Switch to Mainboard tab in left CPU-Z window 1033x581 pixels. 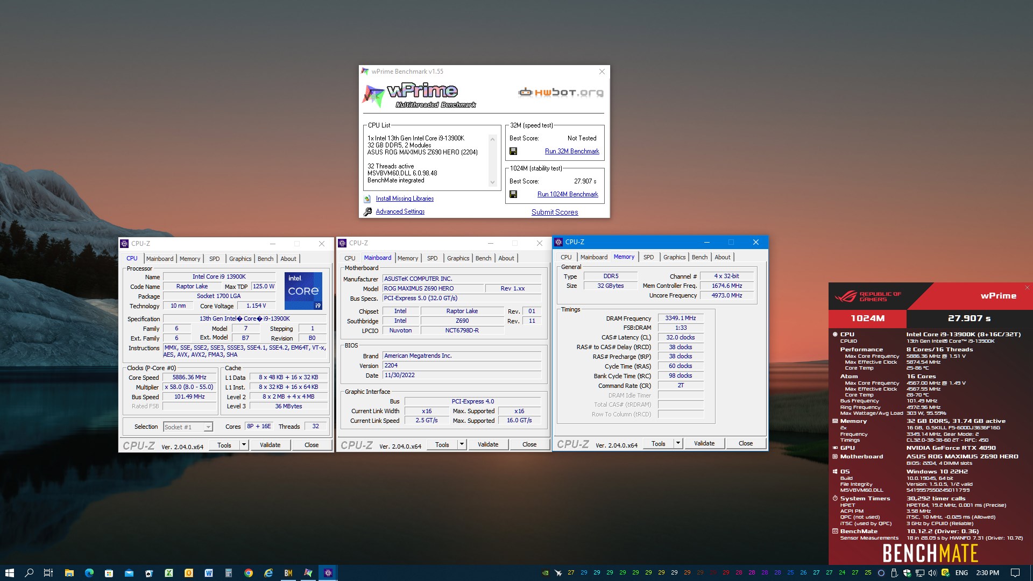(x=160, y=259)
